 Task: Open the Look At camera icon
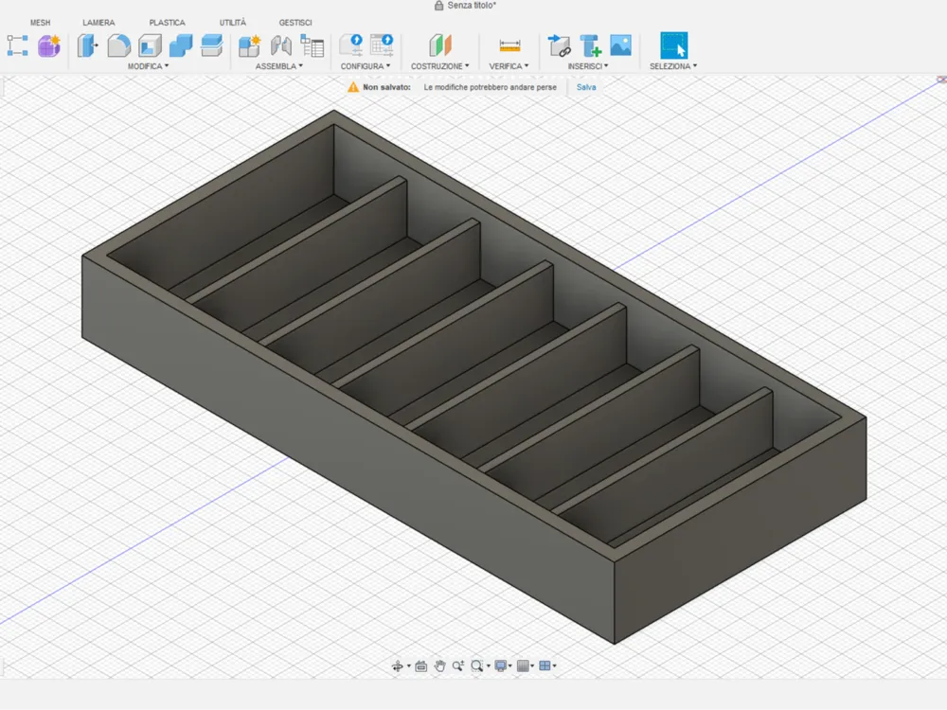tap(421, 666)
